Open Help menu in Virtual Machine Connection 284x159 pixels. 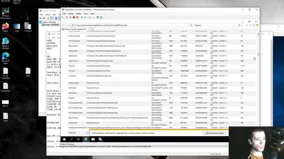coord(92,14)
